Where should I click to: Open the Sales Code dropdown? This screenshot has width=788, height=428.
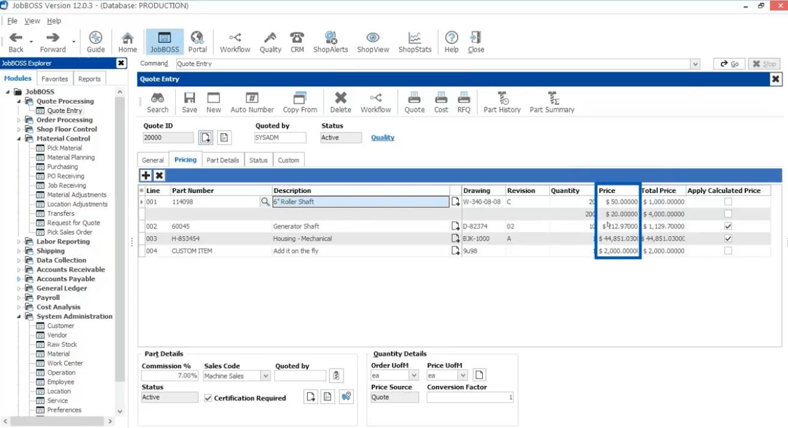tap(267, 375)
